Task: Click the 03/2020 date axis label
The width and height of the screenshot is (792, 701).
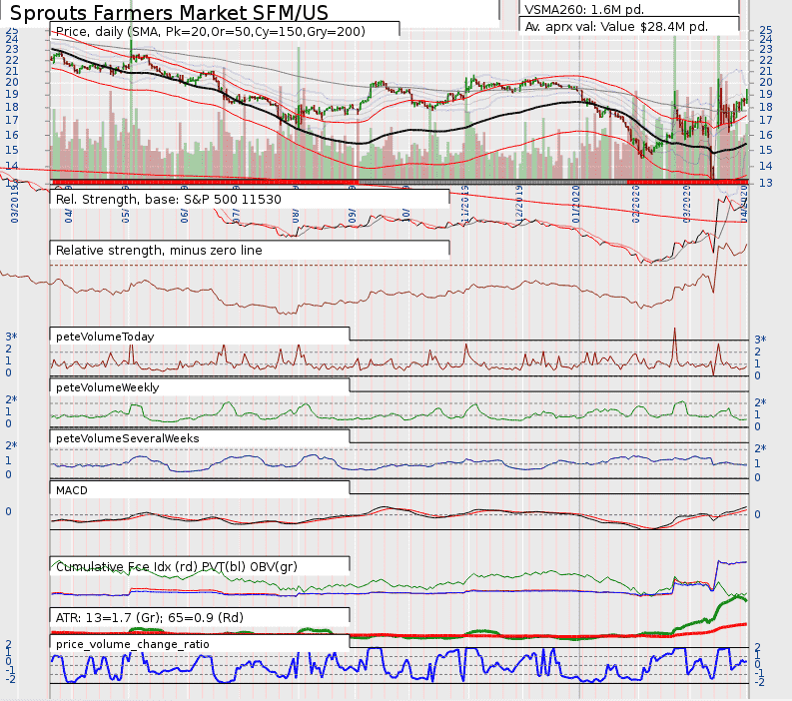Action: (x=686, y=204)
